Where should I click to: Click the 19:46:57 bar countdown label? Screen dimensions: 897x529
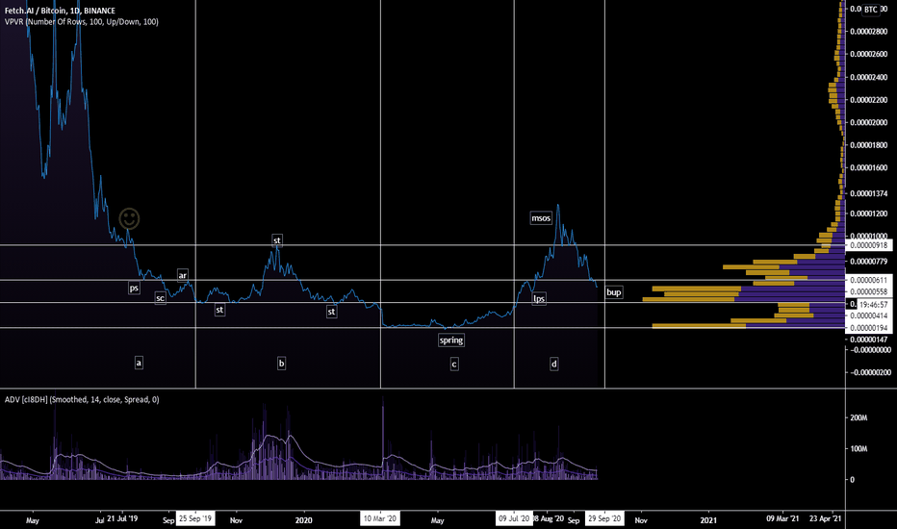tap(874, 305)
